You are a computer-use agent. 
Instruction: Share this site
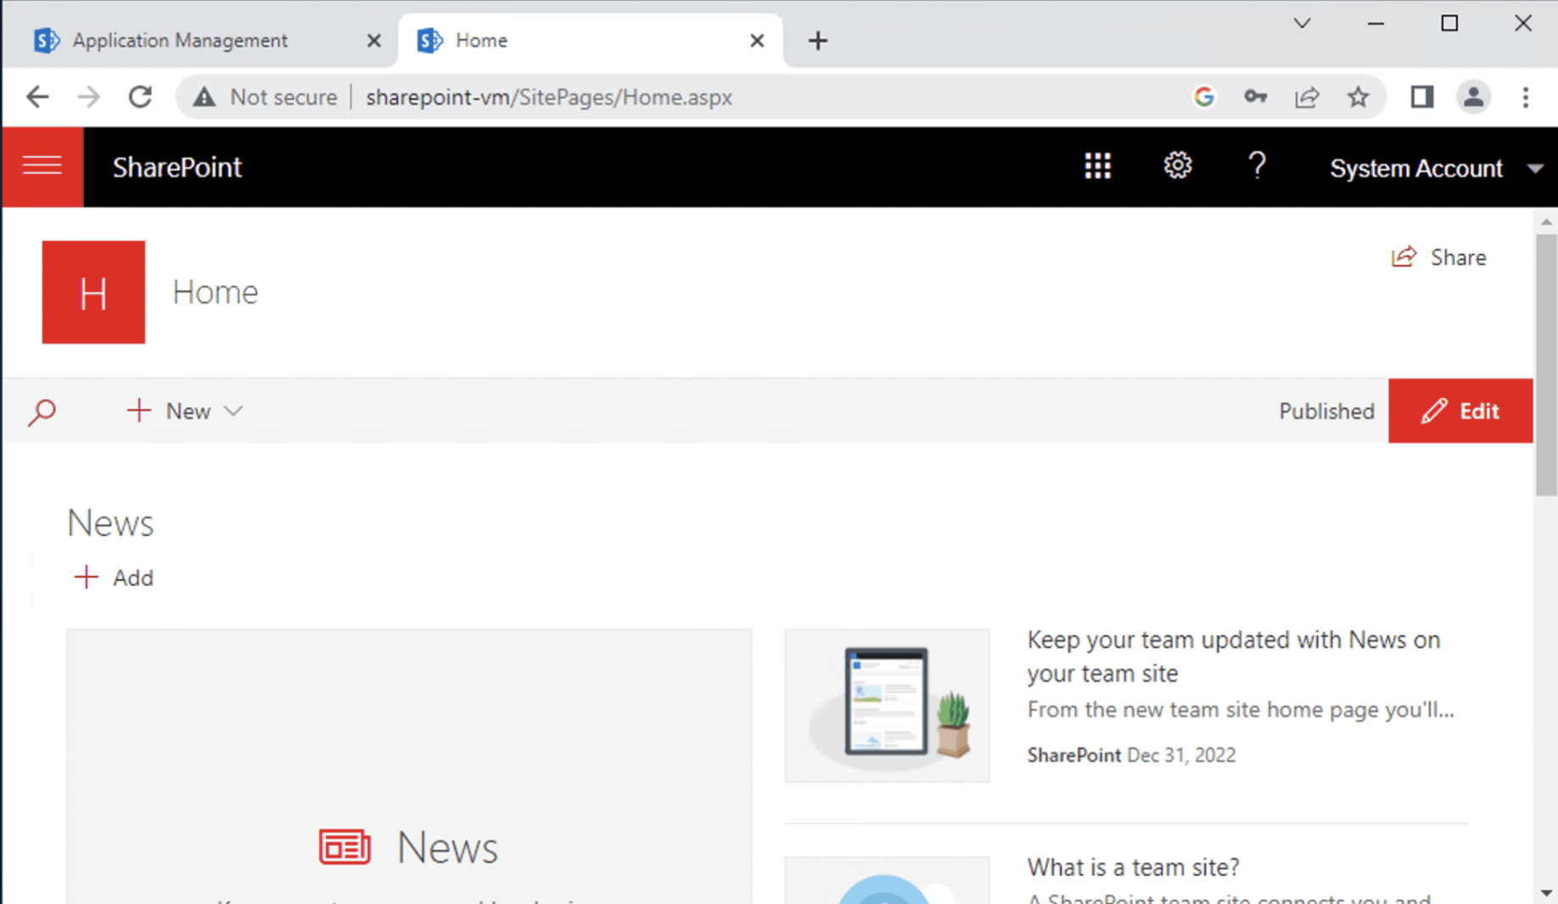(1439, 257)
